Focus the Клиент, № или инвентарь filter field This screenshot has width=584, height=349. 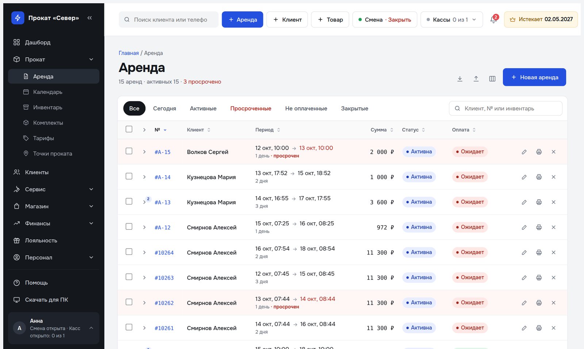point(506,109)
